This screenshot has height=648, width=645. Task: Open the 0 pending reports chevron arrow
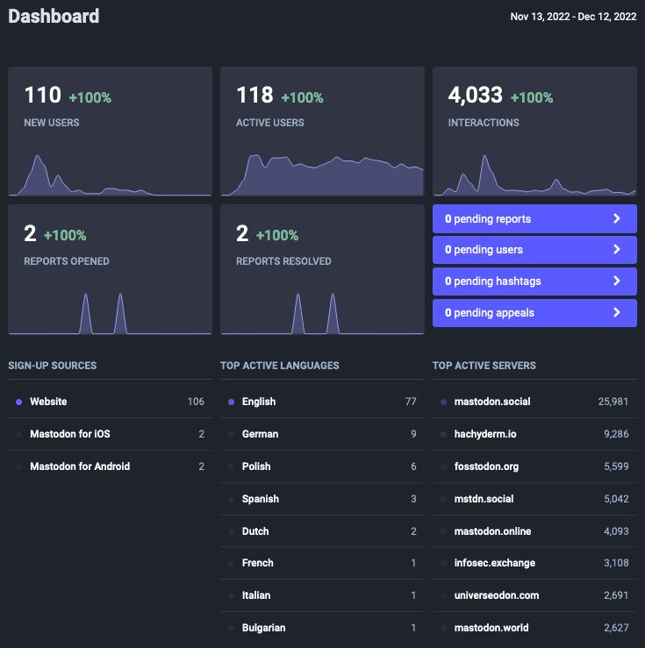[x=616, y=218]
